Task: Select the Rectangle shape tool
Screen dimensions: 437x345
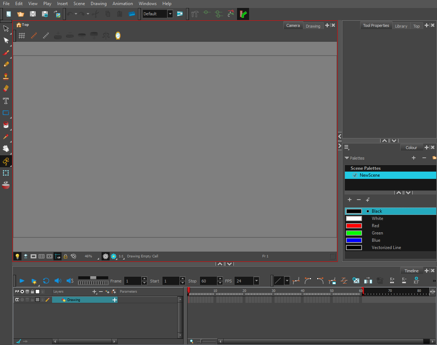Action: [6, 113]
